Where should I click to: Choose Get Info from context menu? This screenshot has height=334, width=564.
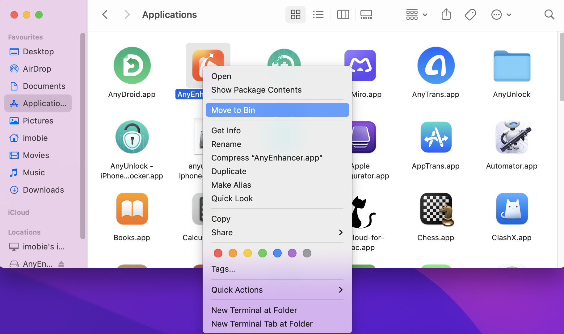pos(277,131)
